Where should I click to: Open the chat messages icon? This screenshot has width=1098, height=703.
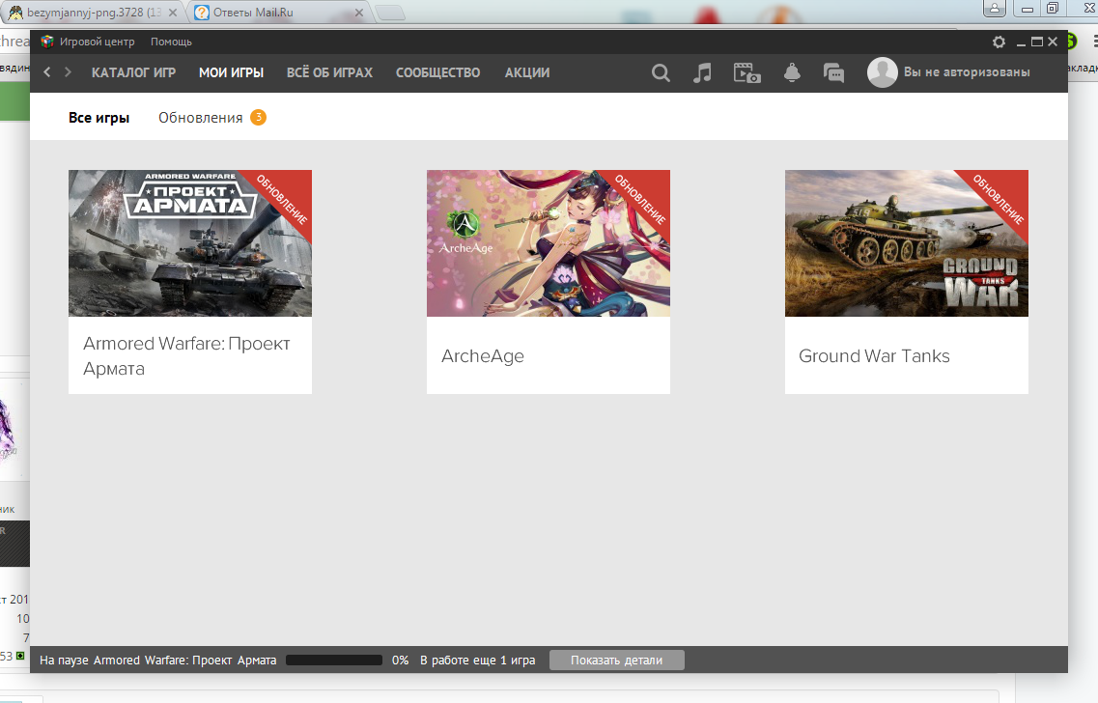pos(833,72)
